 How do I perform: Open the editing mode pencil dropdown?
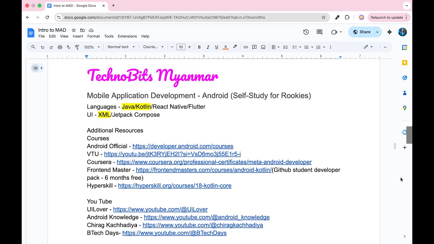point(368,47)
